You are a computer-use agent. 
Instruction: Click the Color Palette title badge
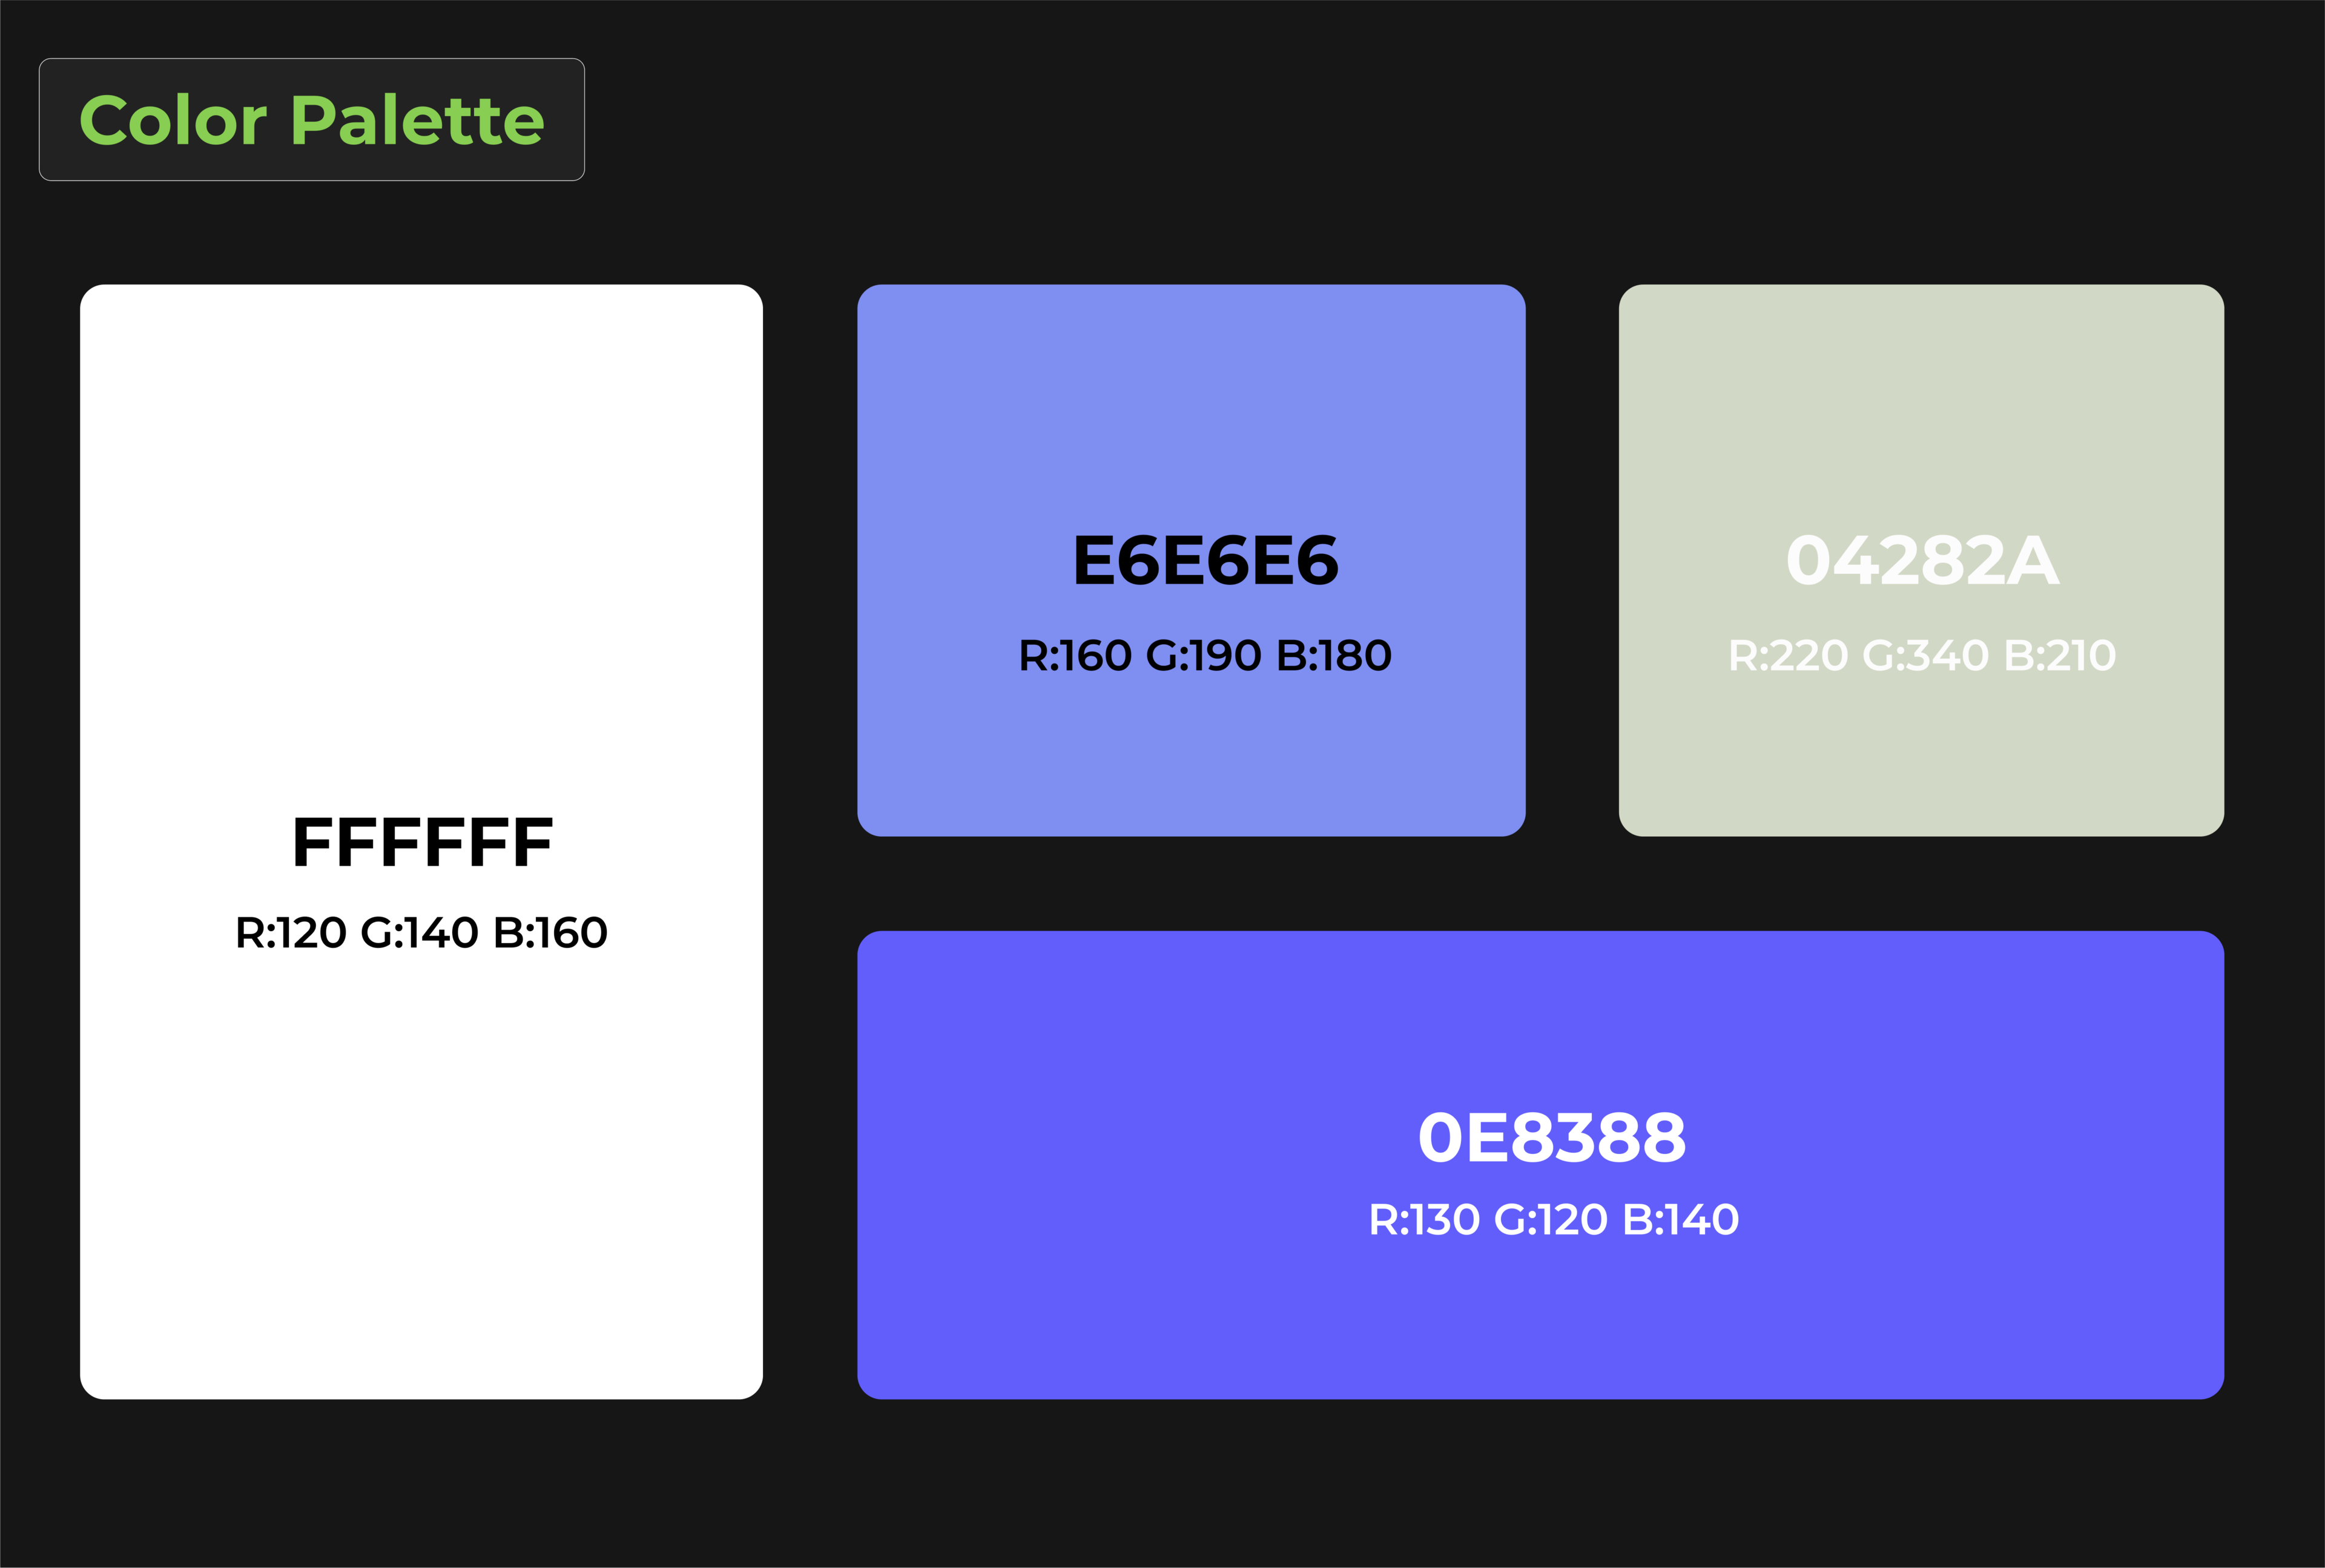click(x=311, y=120)
